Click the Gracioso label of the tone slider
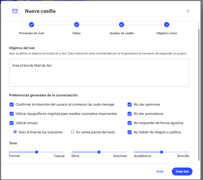Screen dimensions: 203x180 (120, 156)
